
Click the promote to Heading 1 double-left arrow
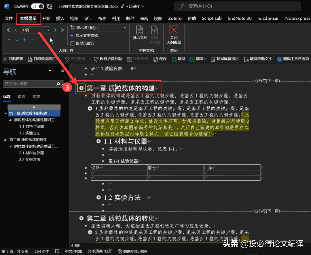[x=9, y=30]
